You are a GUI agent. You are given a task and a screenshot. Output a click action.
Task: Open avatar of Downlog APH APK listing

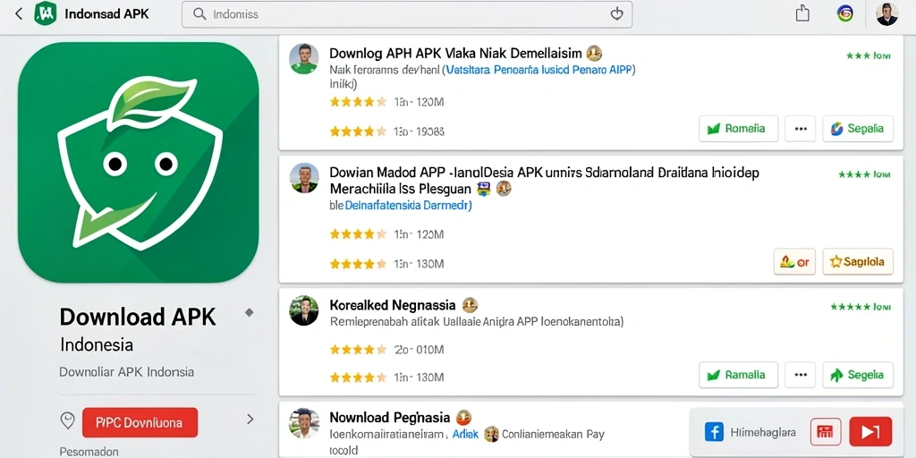click(x=304, y=59)
